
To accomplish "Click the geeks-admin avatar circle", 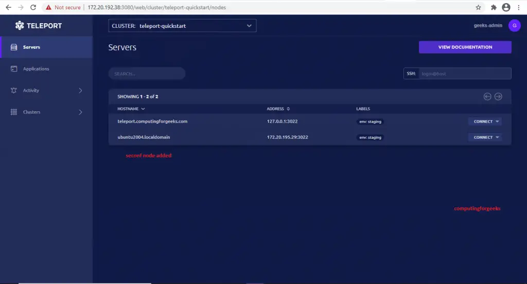I will point(515,25).
